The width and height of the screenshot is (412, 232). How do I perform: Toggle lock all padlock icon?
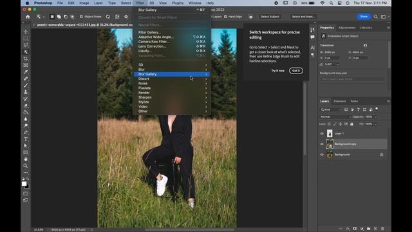tap(351, 124)
